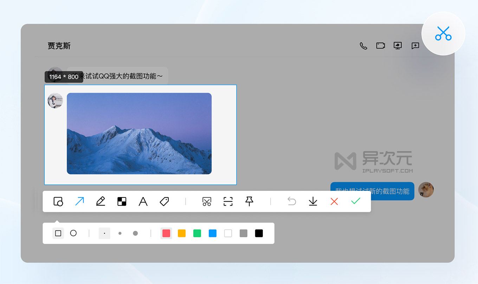Select the text tool
This screenshot has width=478, height=284.
143,201
